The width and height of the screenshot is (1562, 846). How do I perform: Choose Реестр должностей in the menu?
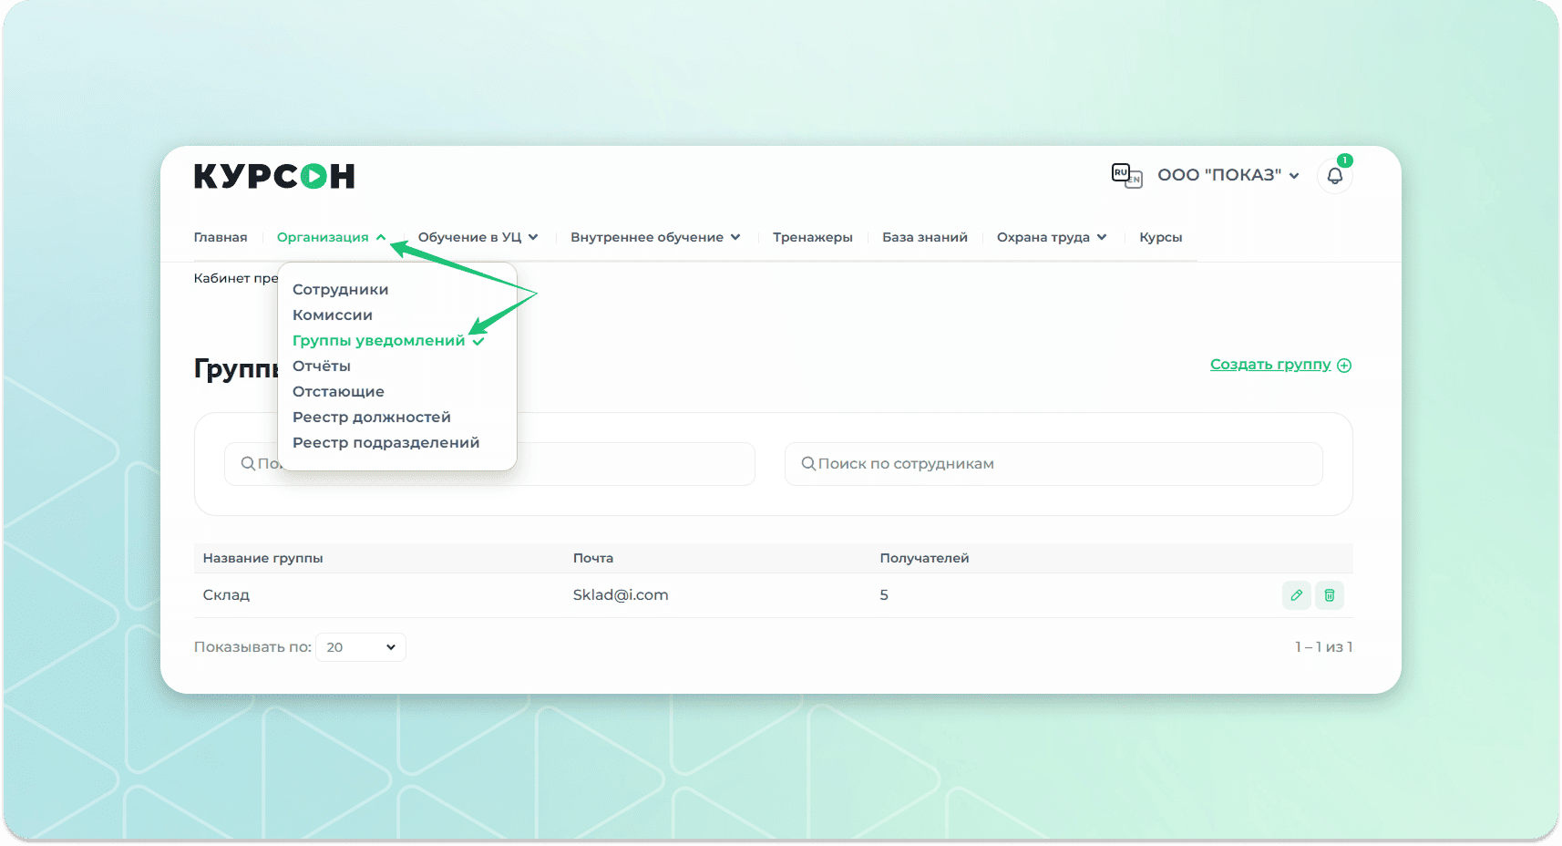tap(371, 418)
